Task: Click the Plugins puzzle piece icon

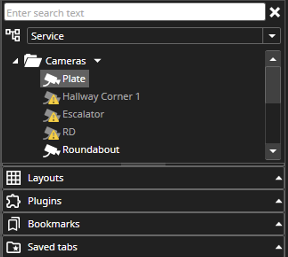Action: point(14,201)
